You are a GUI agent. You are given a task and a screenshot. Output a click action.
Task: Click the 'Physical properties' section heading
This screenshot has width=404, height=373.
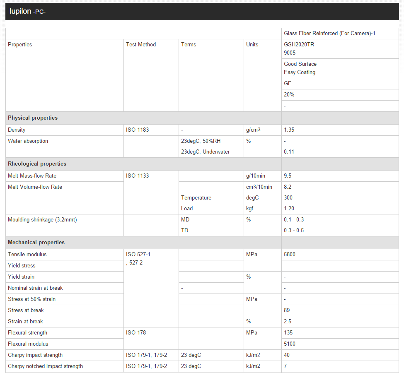click(x=33, y=118)
